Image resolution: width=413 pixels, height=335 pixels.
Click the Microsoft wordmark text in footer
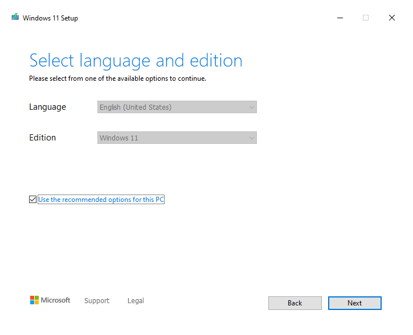(x=55, y=300)
